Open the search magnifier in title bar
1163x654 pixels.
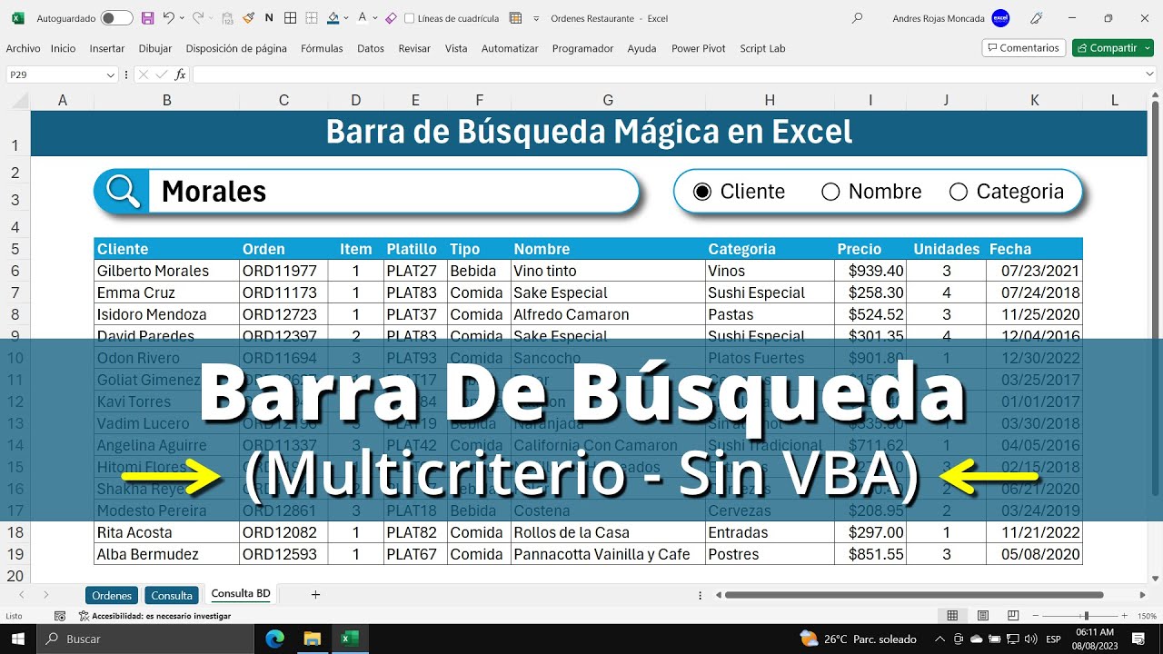click(x=857, y=18)
